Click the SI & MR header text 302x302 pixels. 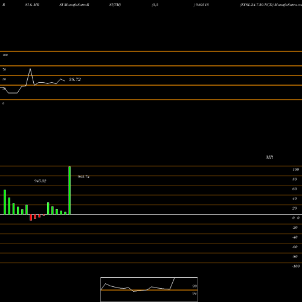pos(32,5)
